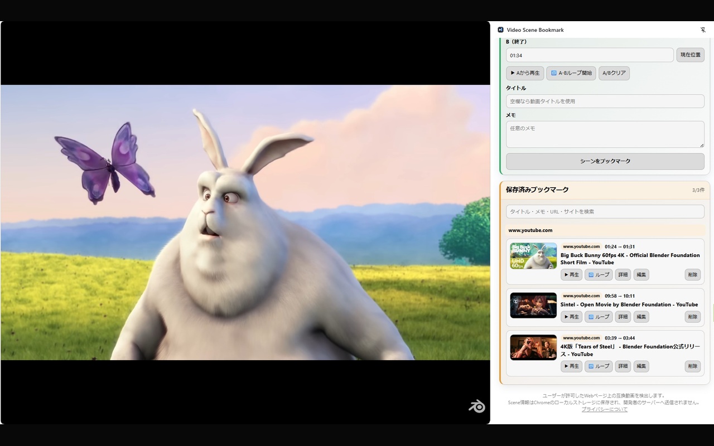The width and height of the screenshot is (714, 446).
Task: Loop the Sintel bookmark scene
Action: coord(599,317)
